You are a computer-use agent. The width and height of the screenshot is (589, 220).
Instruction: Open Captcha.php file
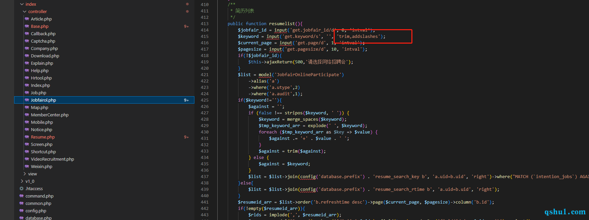(43, 41)
